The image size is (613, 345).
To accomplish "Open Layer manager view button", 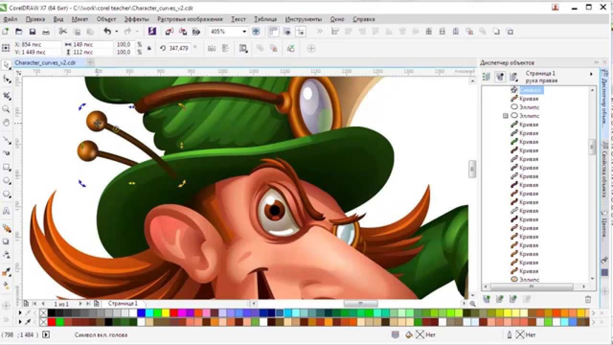I will 513,77.
